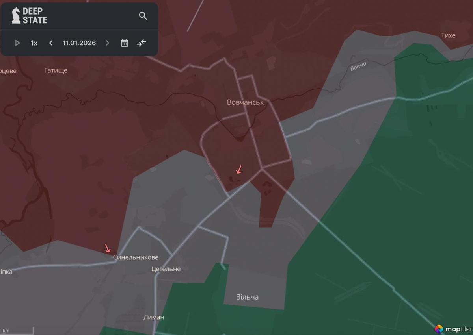Open the map search magnifier
This screenshot has height=335, width=473.
coord(143,16)
